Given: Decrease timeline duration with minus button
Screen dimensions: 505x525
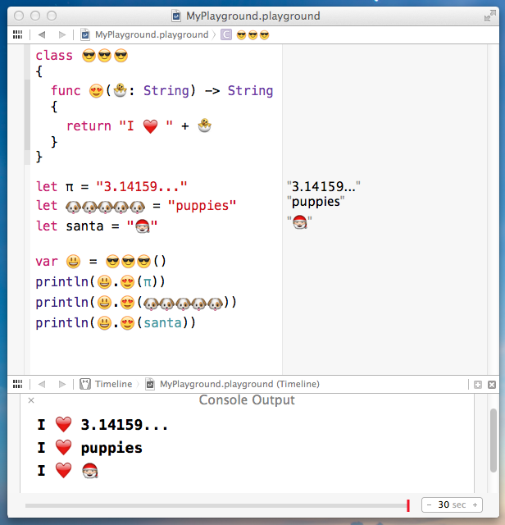Looking at the screenshot, I should [x=429, y=504].
